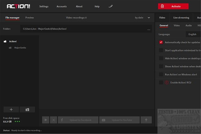201x134 pixels.
Task: Uncheck Automatically check for updates
Action: (161, 42)
